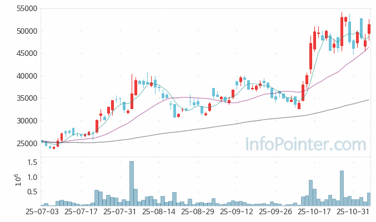Click the 25-07-03 date label
Viewport: 376px width, 222px height.
pos(42,211)
